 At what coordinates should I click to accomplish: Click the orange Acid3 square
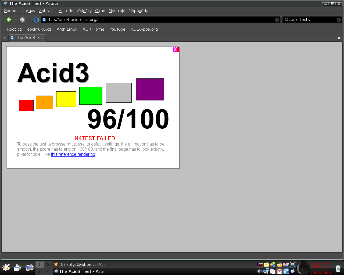[x=45, y=102]
